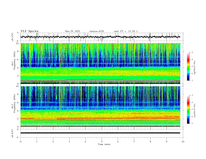
Task: Click the ch.2 PSD color bar
Action: [x=188, y=109]
